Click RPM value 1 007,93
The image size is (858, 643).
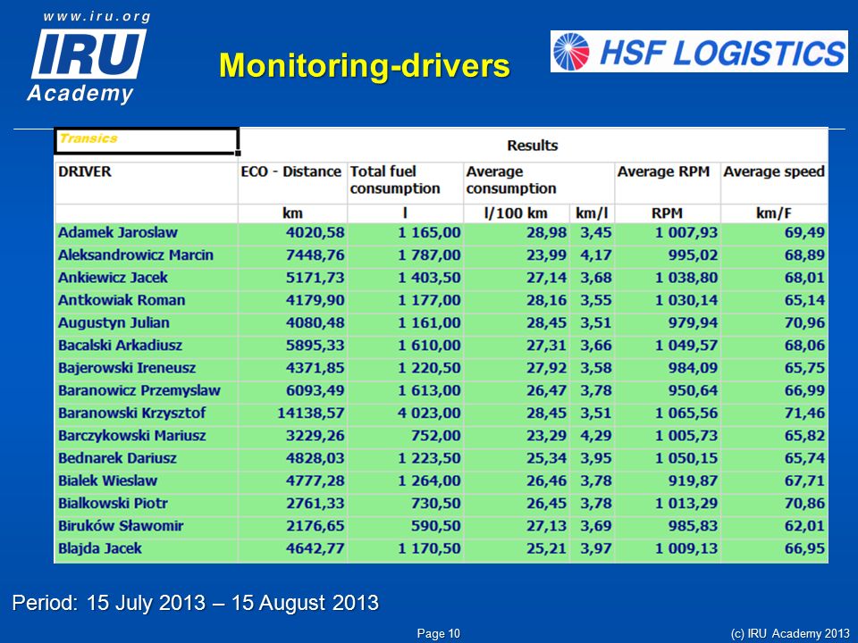tap(686, 232)
